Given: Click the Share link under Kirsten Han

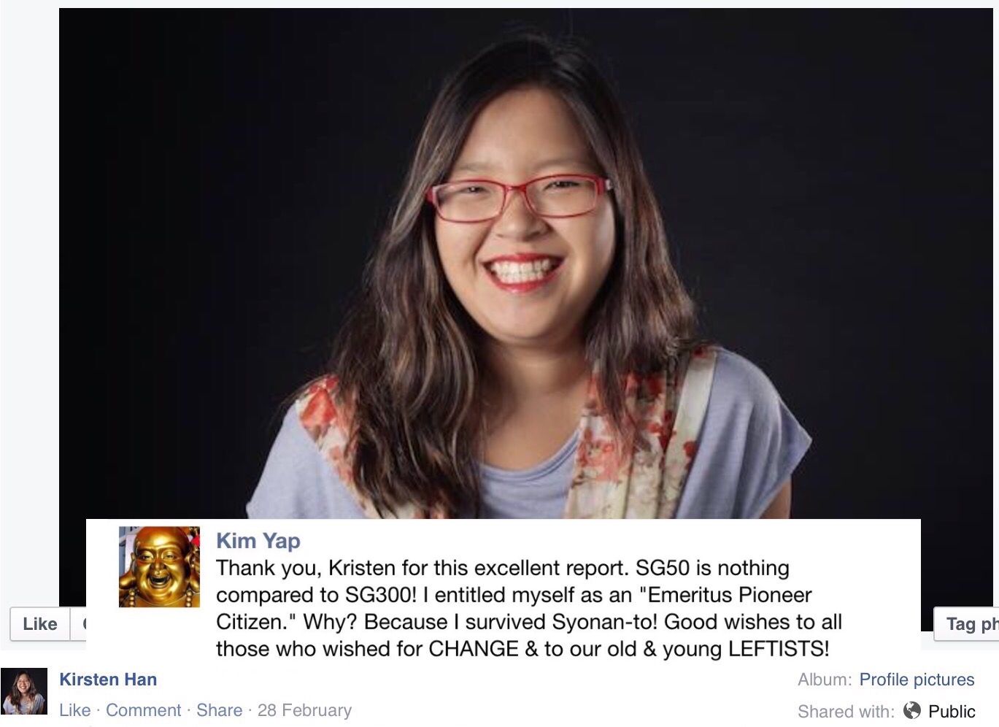Looking at the screenshot, I should point(220,710).
